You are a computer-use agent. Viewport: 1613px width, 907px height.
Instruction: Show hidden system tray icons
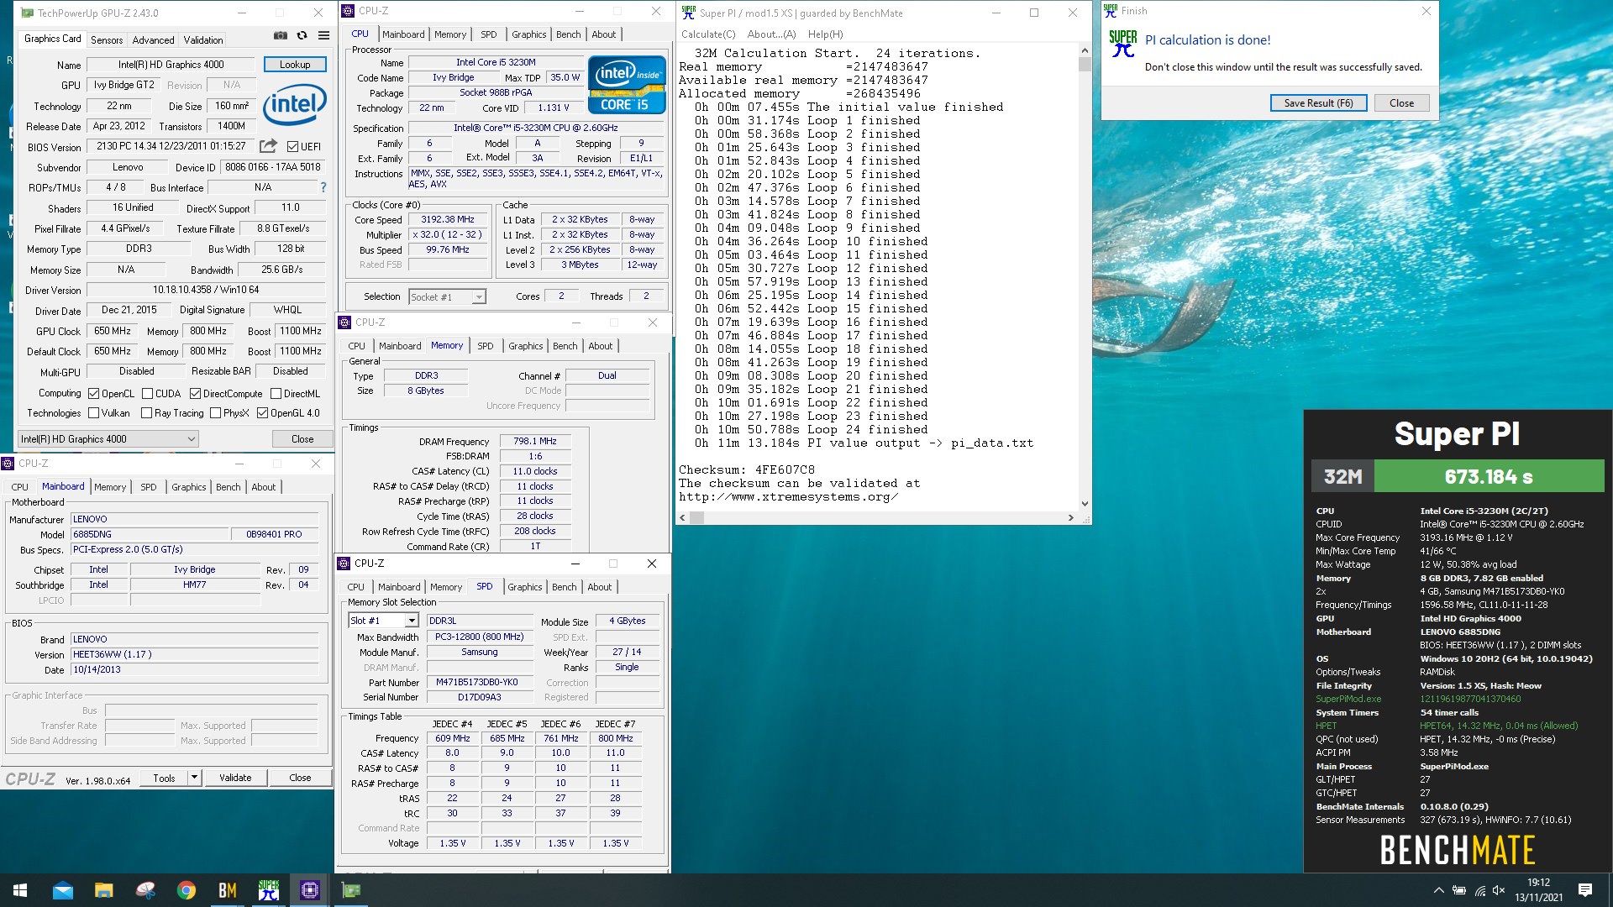click(x=1438, y=890)
